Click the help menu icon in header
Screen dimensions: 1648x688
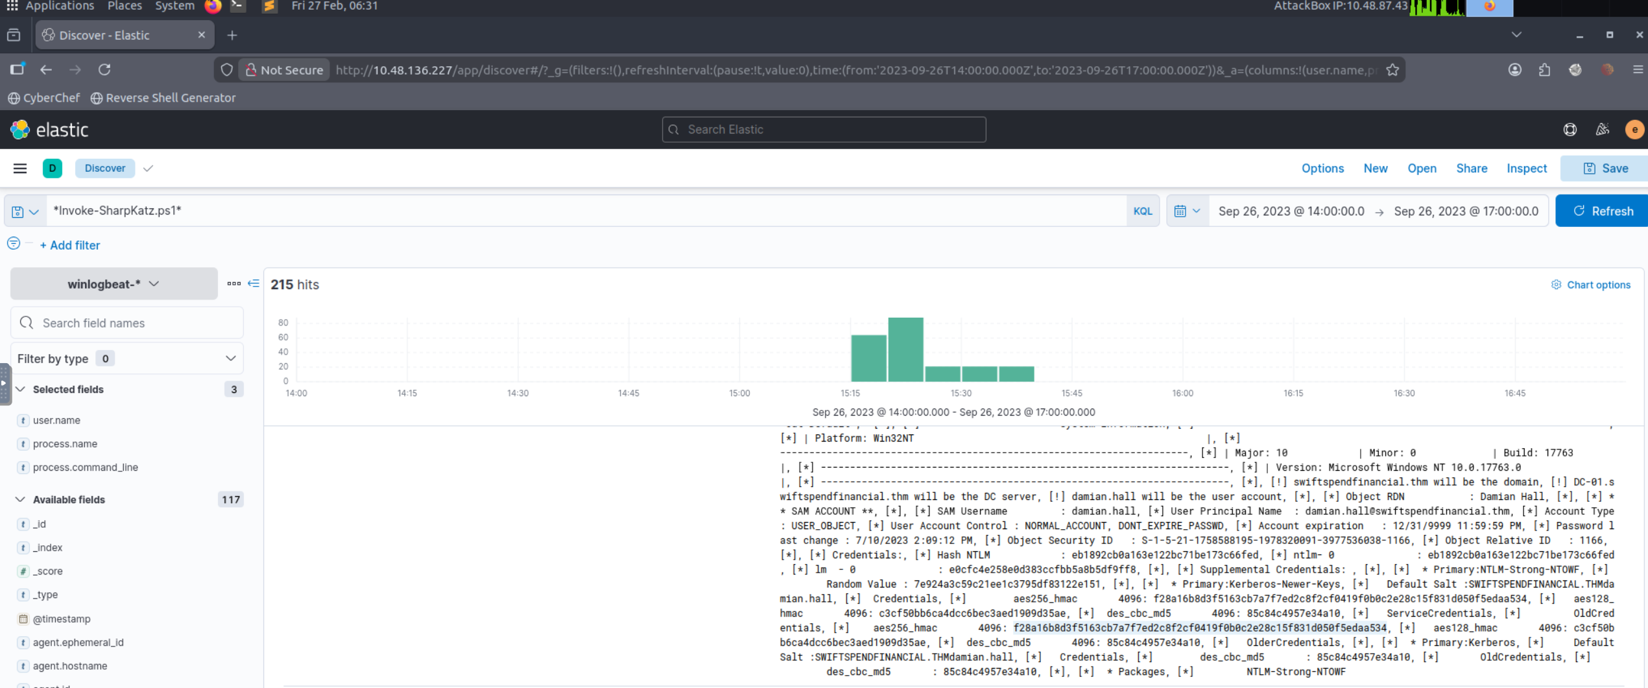[x=1570, y=130]
